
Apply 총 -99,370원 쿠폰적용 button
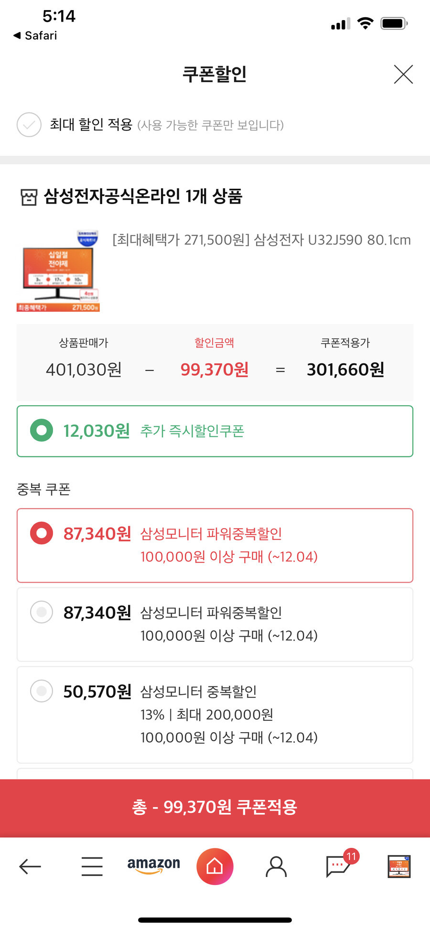[215, 808]
